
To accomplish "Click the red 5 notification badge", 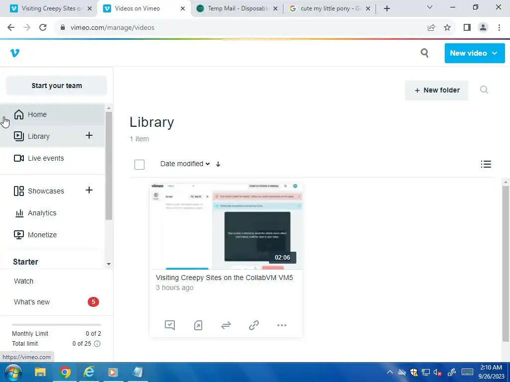I will (x=93, y=302).
